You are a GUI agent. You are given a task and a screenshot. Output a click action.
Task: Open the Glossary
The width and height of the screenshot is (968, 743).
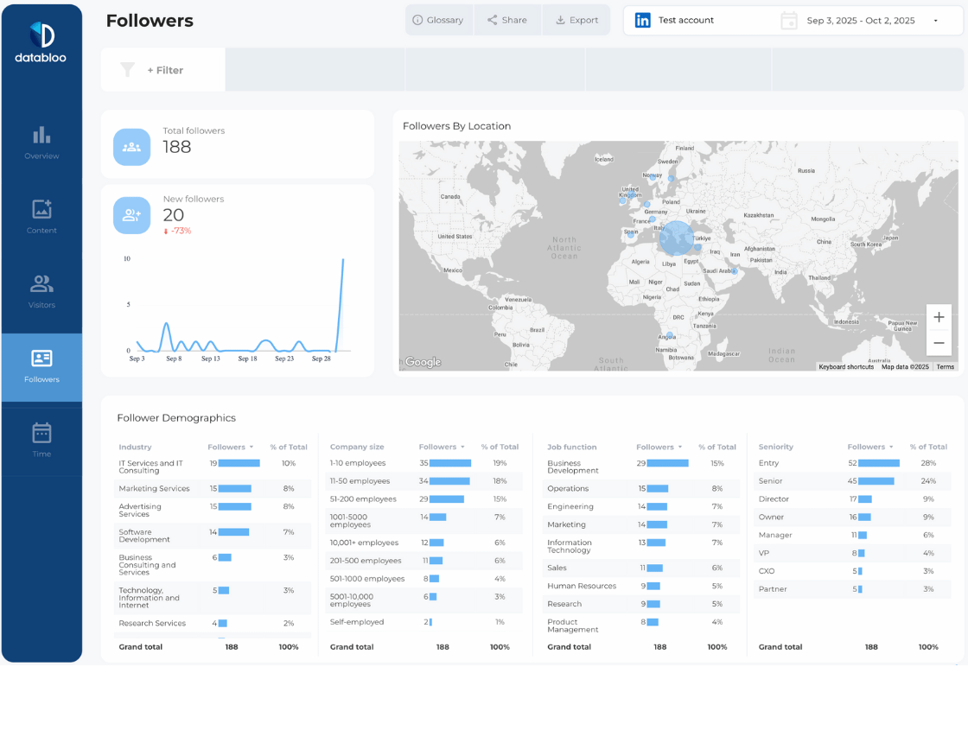pos(439,19)
